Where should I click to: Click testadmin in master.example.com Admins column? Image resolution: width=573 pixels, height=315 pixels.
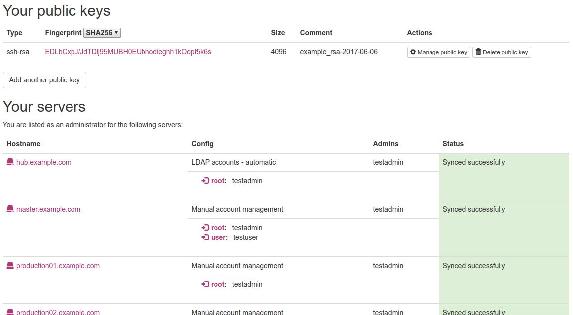point(388,209)
